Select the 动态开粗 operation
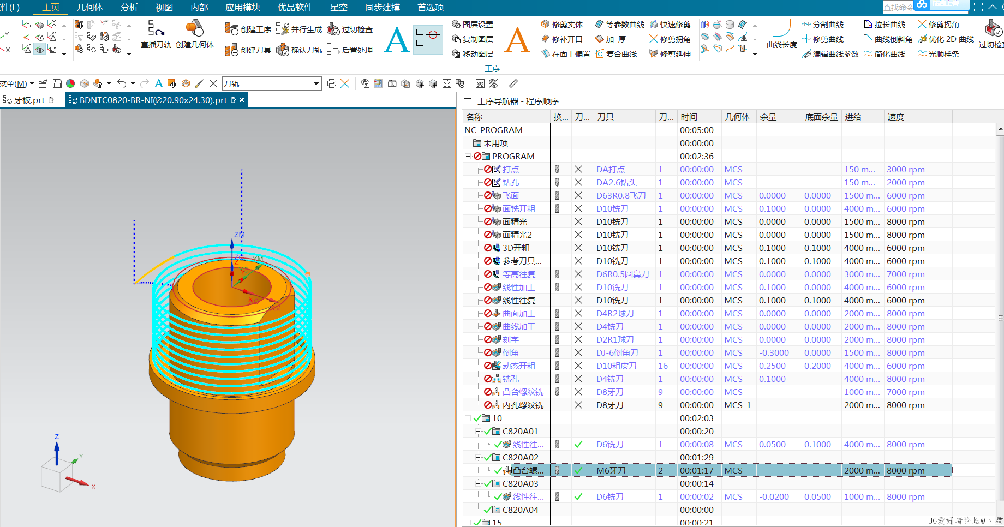1004x527 pixels. (x=518, y=366)
